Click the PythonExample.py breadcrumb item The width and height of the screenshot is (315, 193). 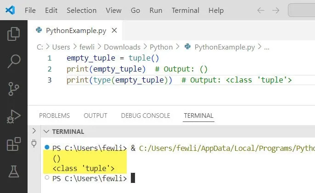coord(224,47)
